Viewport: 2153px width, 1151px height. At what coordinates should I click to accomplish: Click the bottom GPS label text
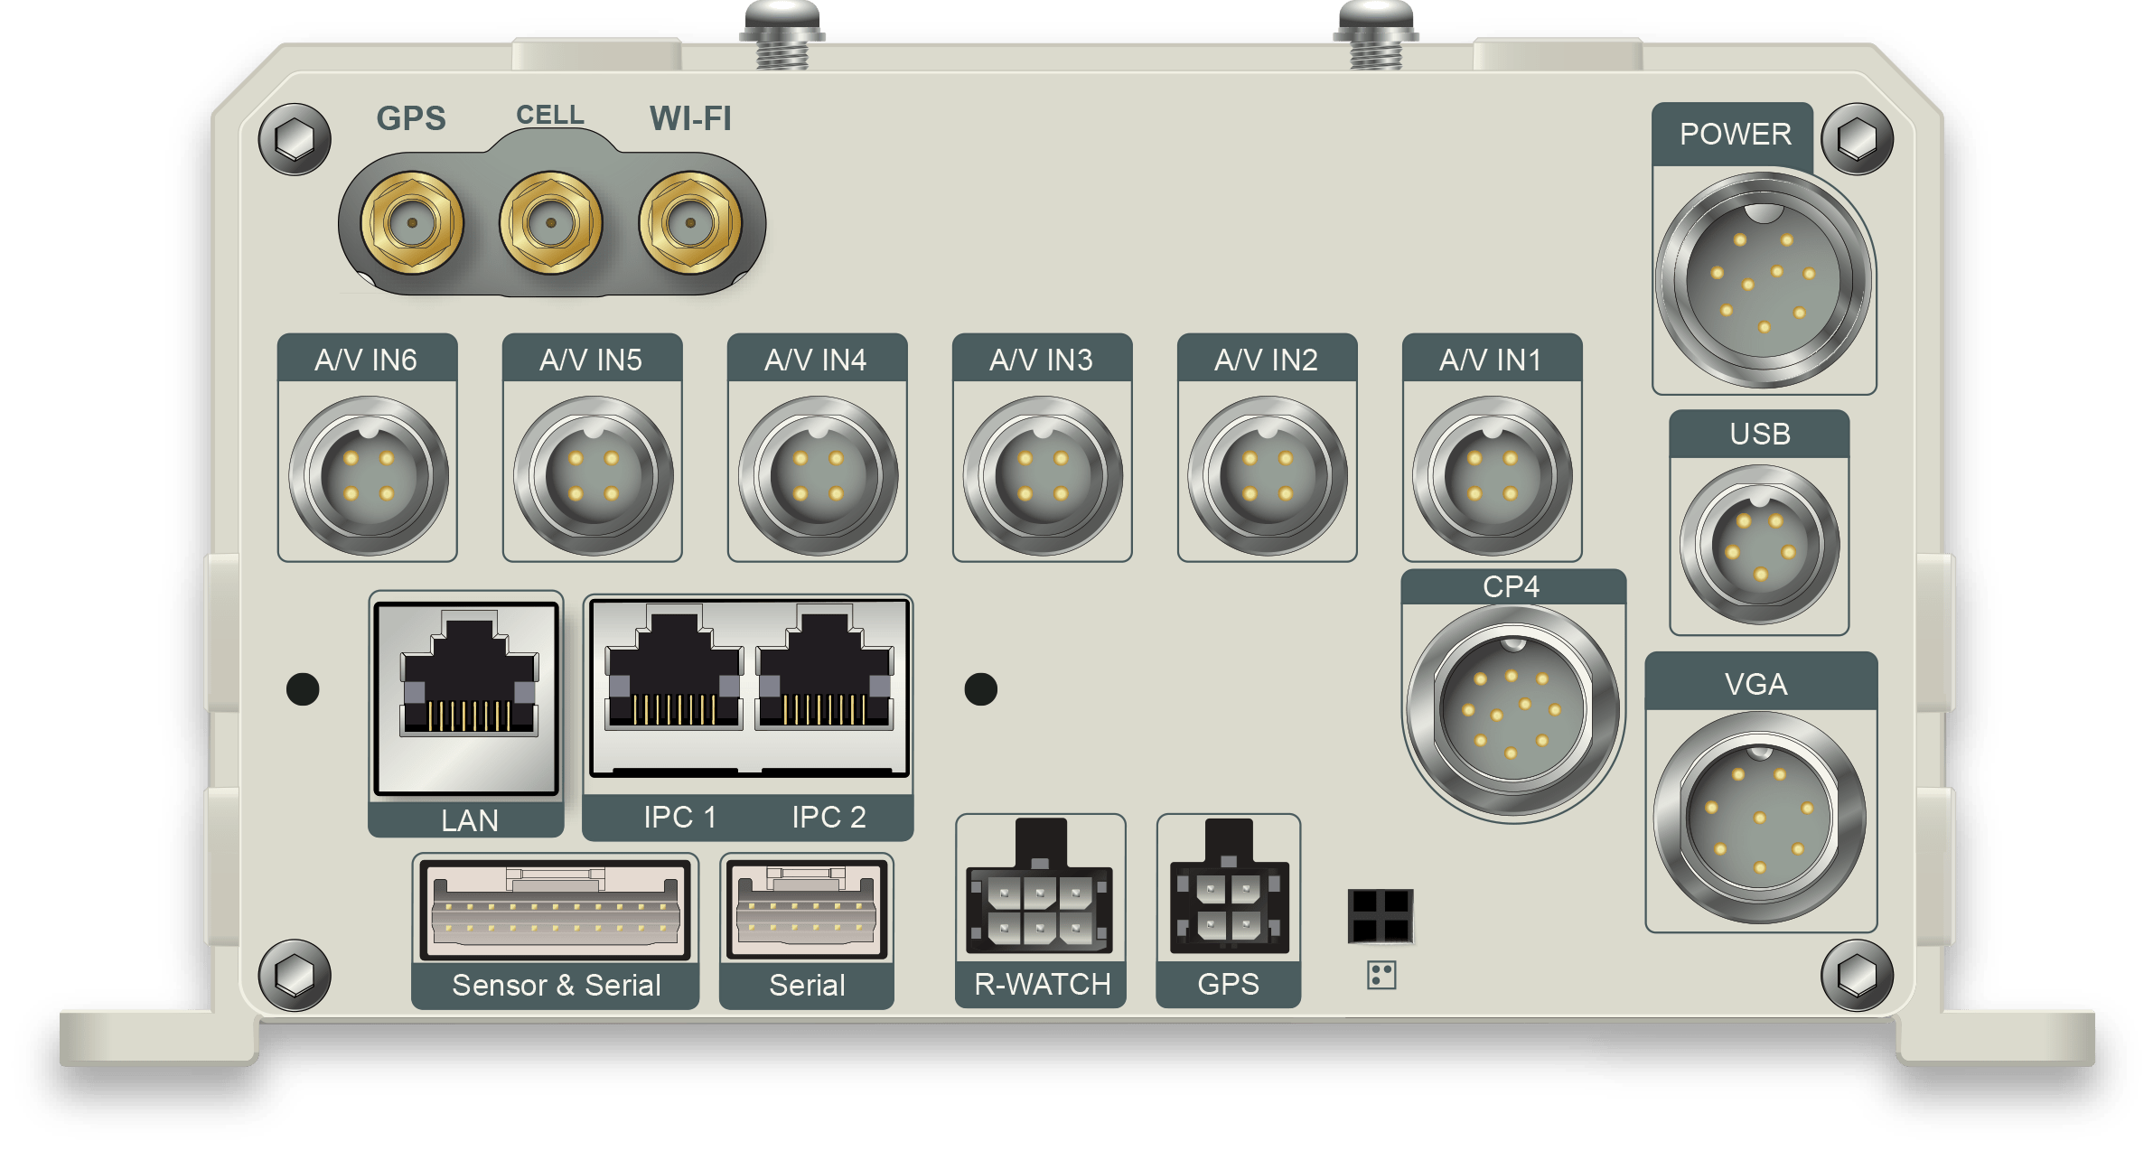pos(1228,985)
